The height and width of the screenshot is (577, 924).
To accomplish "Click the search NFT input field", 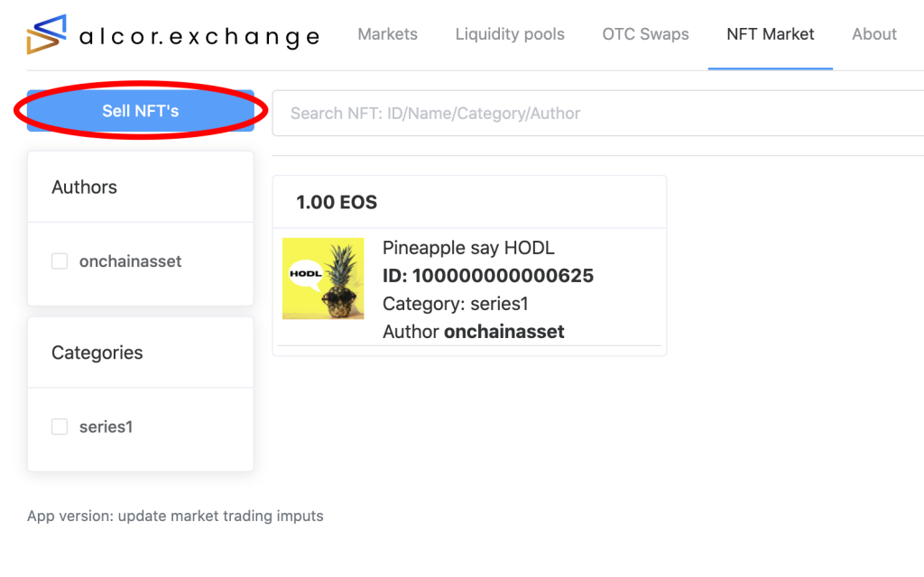I will [x=596, y=114].
